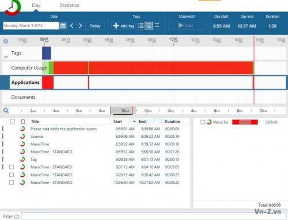Click the ManicTime icon in right summary panel

pos(209,122)
